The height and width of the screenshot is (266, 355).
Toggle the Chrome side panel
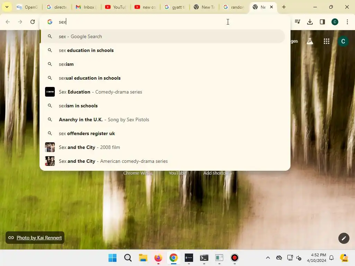click(x=322, y=22)
